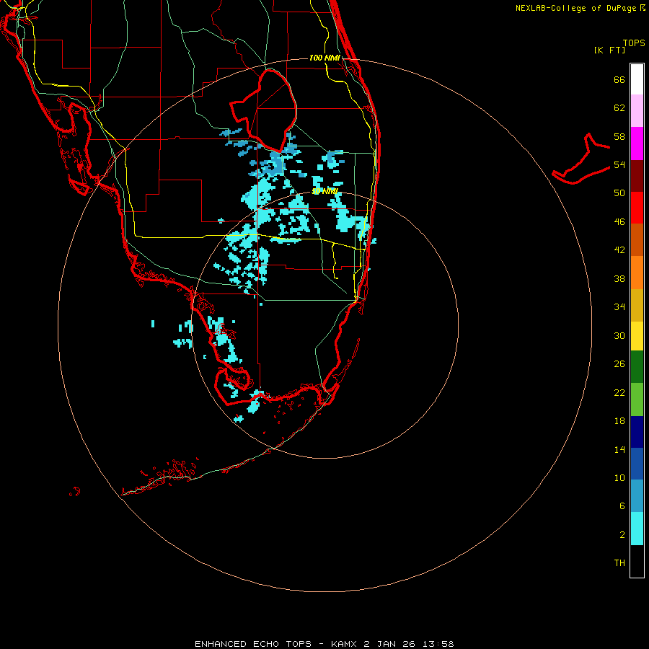This screenshot has width=649, height=649.
Task: Click the light pink legend swatch
Action: (x=637, y=111)
